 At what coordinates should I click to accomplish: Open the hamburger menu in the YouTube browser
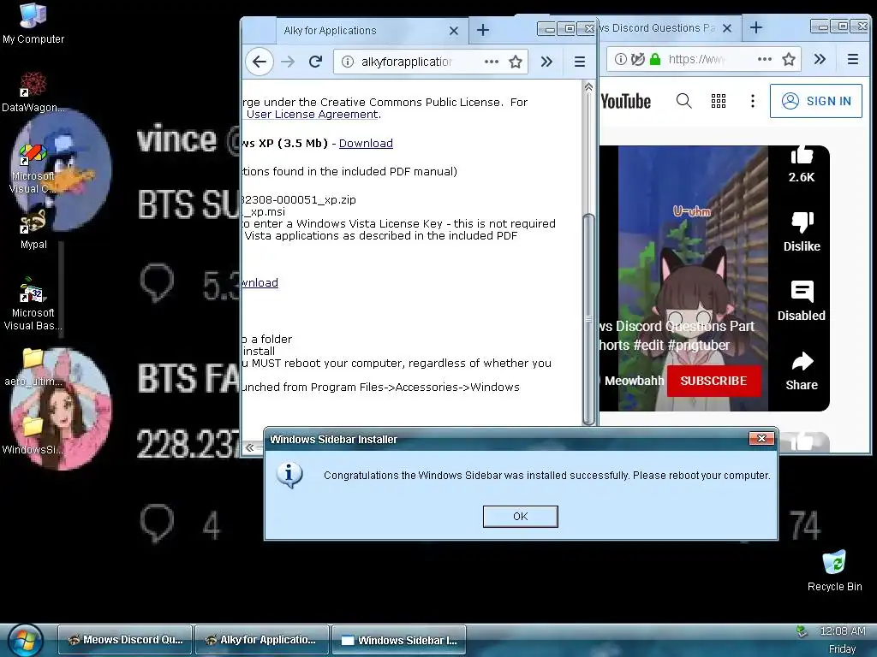[852, 59]
